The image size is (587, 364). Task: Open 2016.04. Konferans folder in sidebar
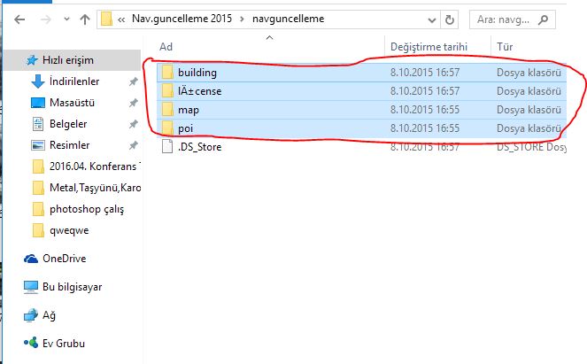point(95,167)
